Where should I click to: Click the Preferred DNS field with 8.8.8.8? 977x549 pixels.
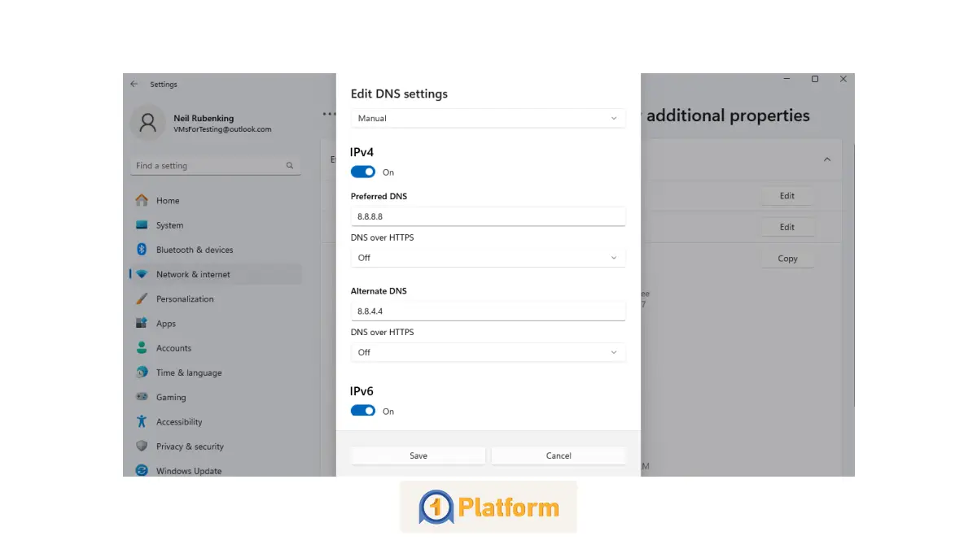point(488,216)
